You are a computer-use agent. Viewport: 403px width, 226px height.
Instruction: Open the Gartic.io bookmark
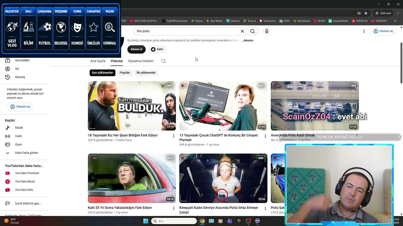pyautogui.click(x=233, y=21)
